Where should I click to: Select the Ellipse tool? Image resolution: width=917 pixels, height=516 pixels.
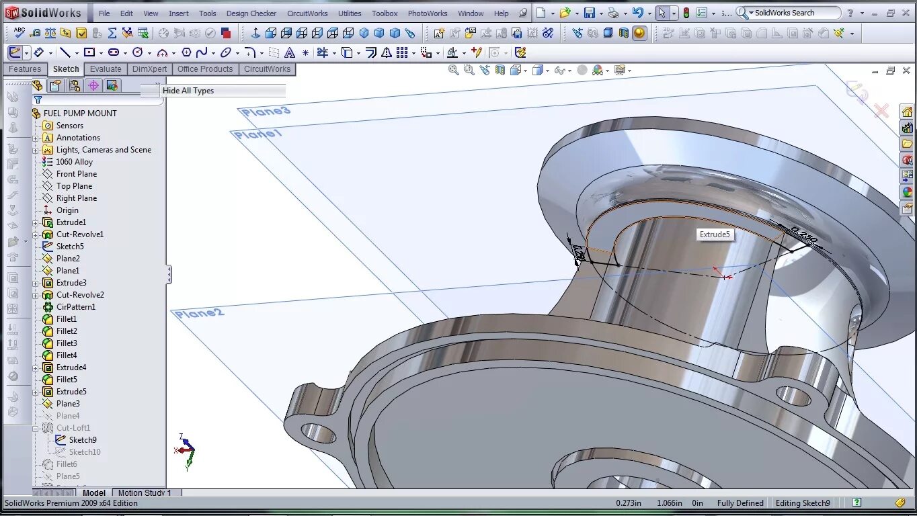coord(226,52)
